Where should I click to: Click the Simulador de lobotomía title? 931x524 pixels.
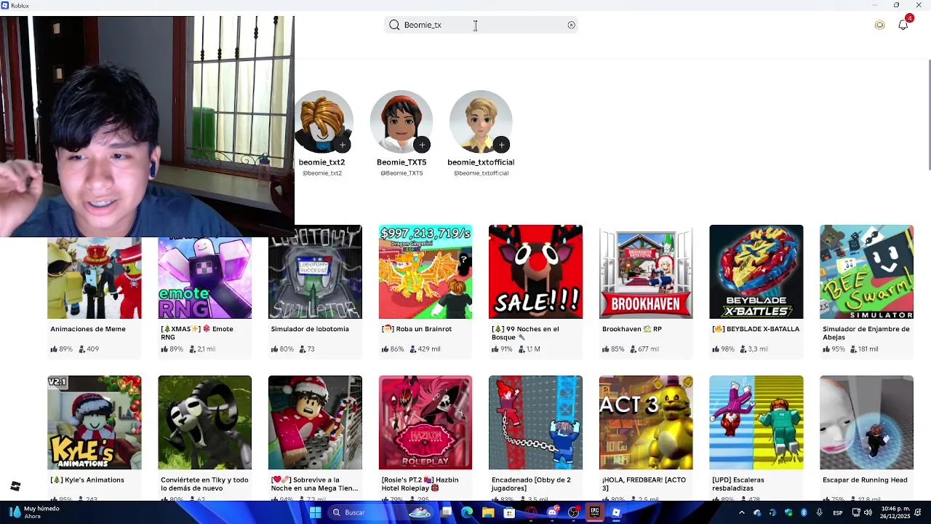(310, 329)
